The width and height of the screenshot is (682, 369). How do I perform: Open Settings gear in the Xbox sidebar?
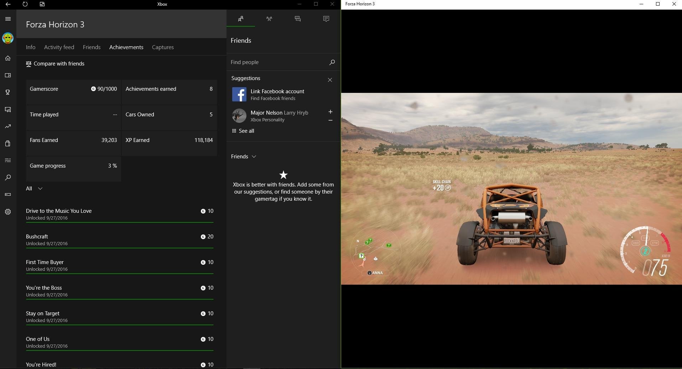point(8,212)
